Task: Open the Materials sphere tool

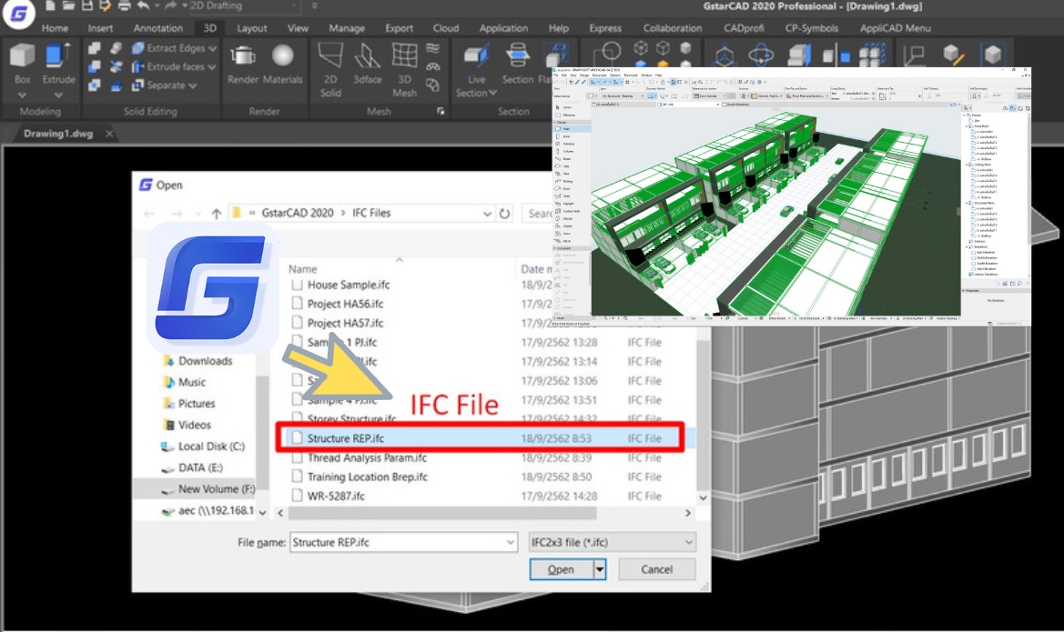Action: coord(282,63)
